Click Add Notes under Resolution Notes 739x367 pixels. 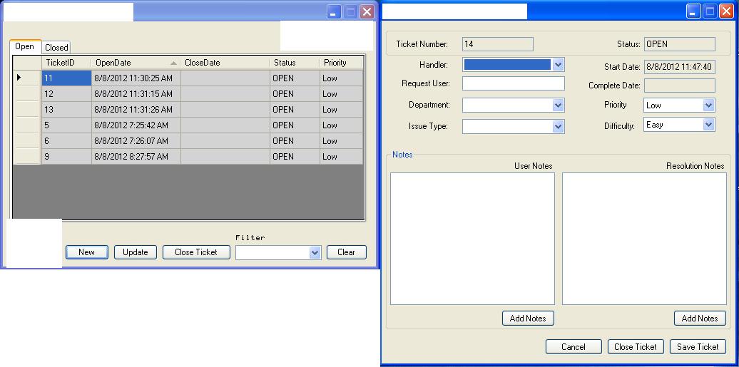[x=700, y=319]
